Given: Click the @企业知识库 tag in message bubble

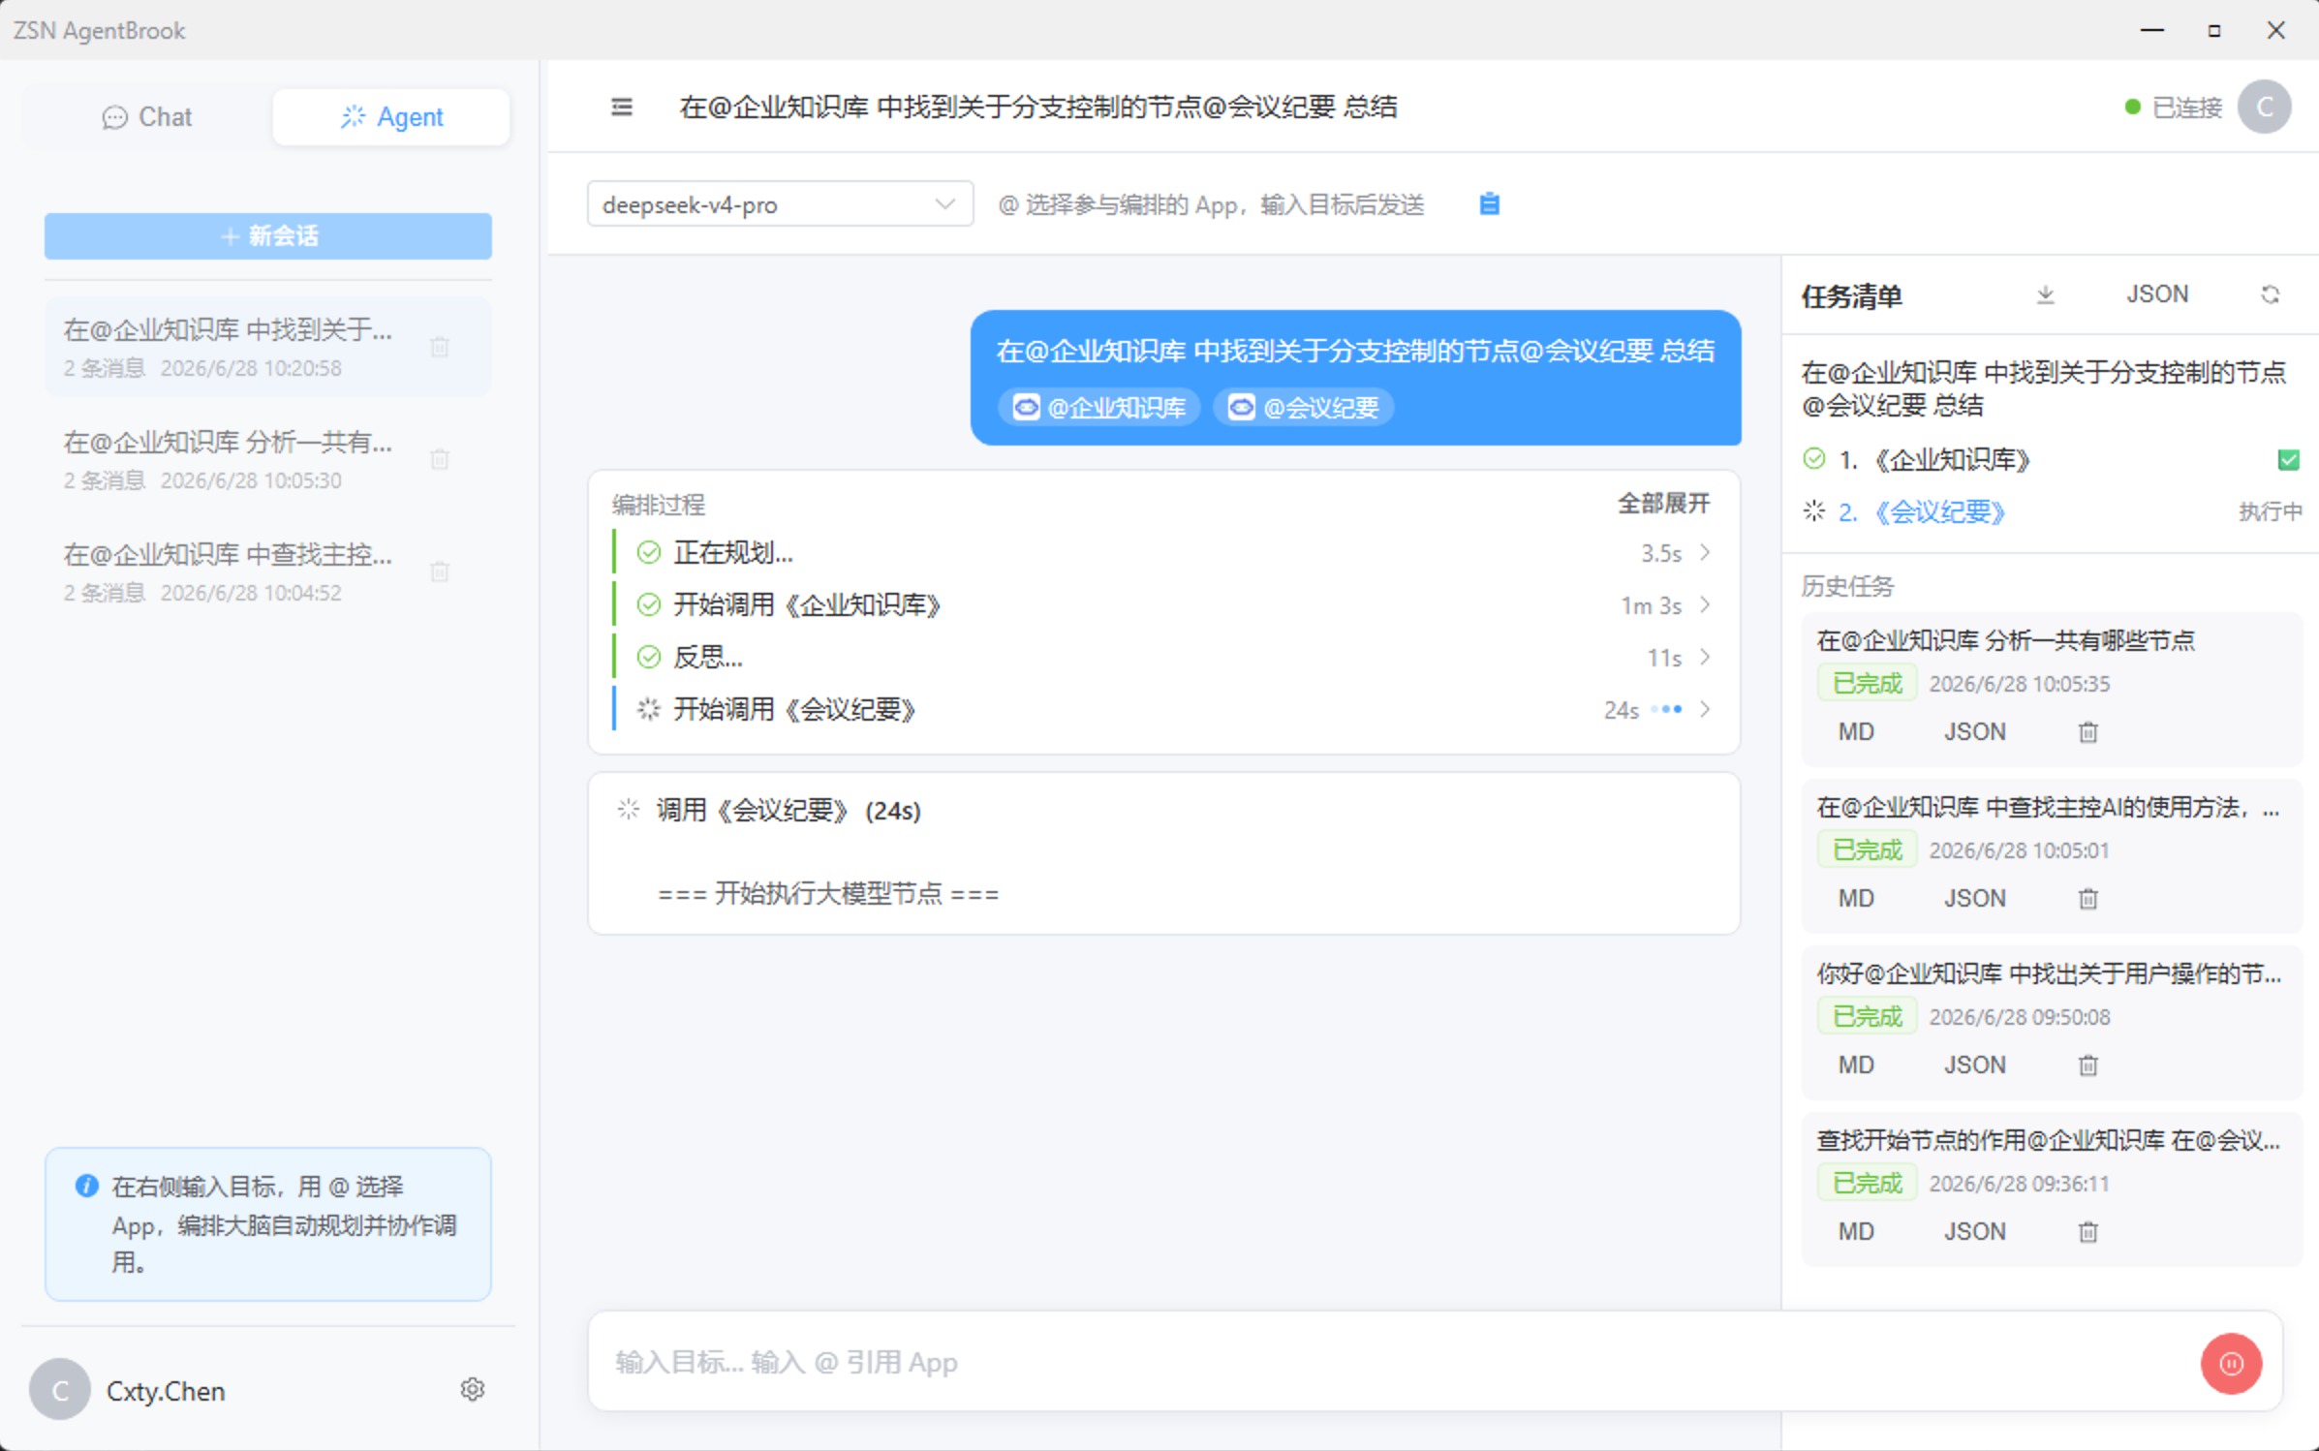Looking at the screenshot, I should (1099, 407).
